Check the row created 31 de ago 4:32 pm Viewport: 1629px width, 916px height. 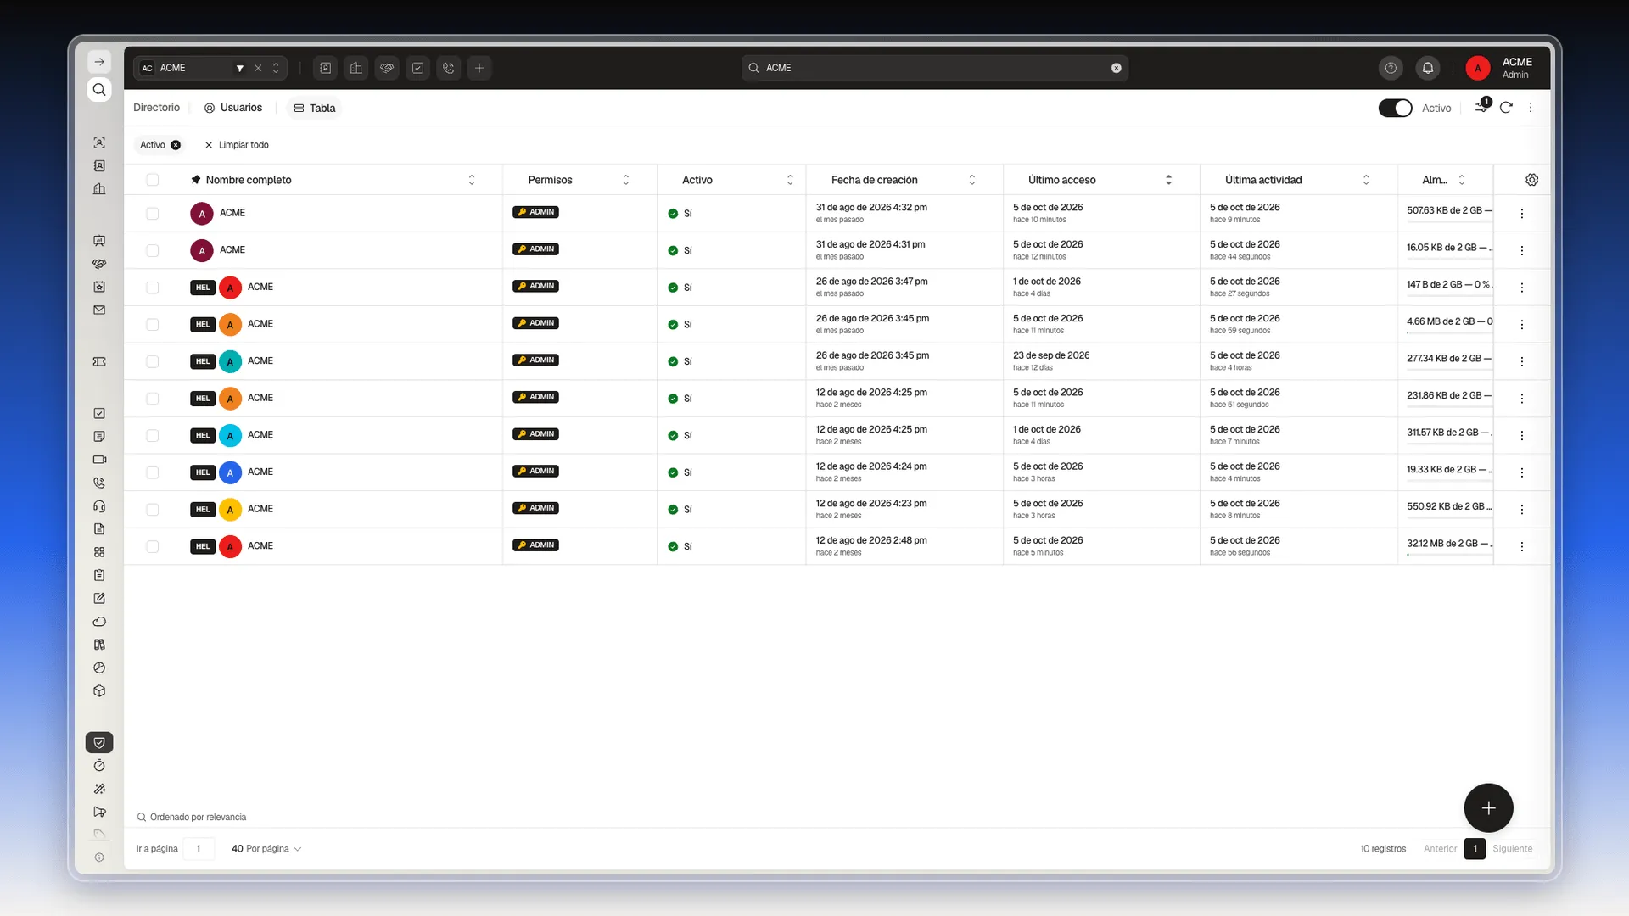click(153, 214)
